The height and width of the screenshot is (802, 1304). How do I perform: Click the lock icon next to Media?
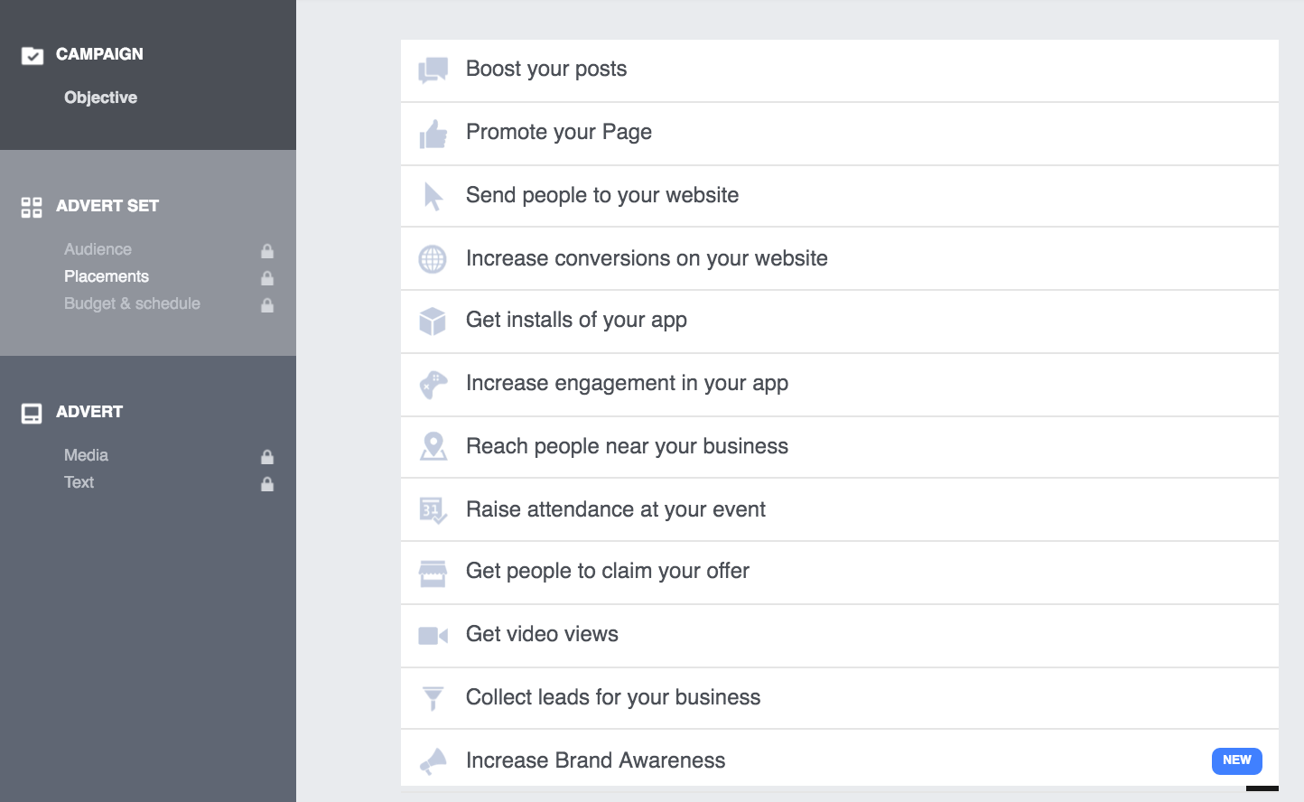click(x=267, y=456)
